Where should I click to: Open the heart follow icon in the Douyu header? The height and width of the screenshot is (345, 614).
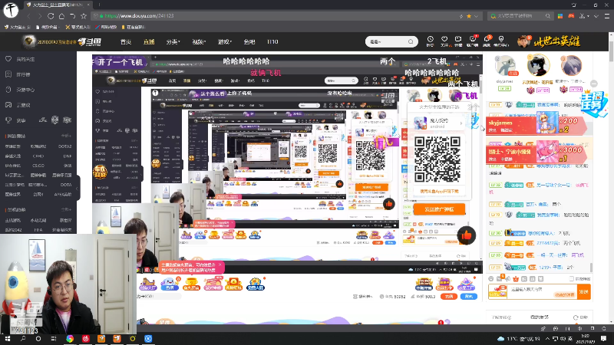(x=444, y=41)
